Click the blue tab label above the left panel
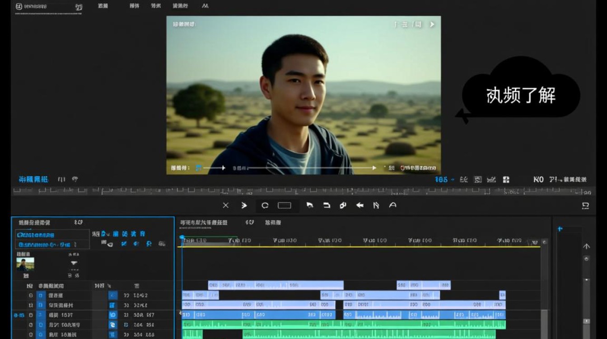Screen dimensions: 607x339 coord(33,179)
